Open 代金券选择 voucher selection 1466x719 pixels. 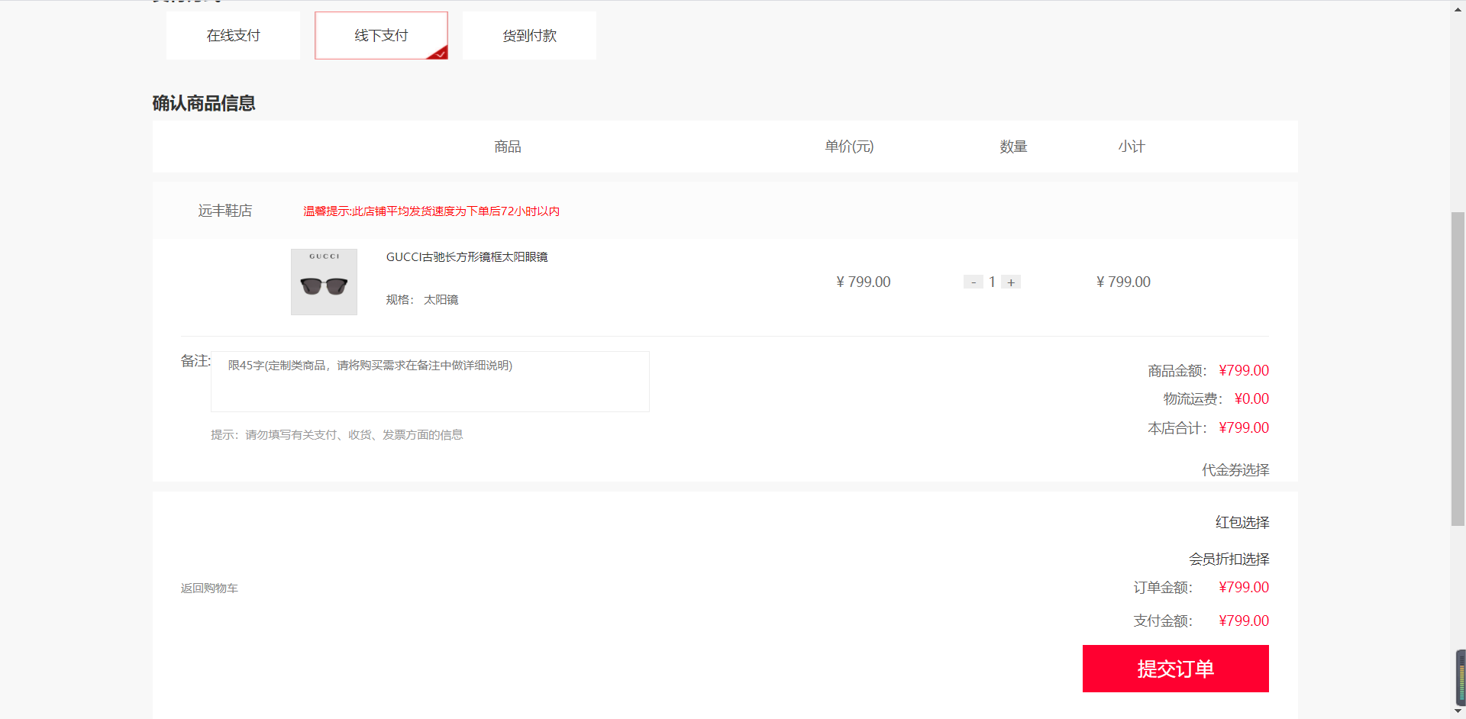pyautogui.click(x=1235, y=470)
